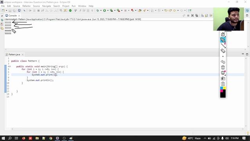Viewport: 250px width, 141px height.
Task: Click the Debug bug icon in the toolbar
Action: coord(98,11)
